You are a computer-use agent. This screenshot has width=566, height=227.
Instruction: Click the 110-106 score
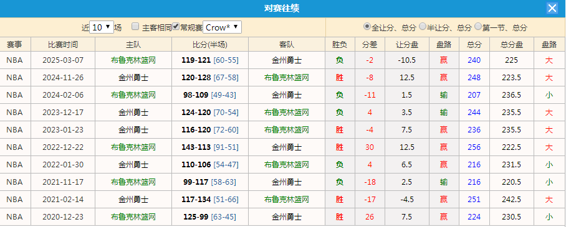pyautogui.click(x=196, y=165)
